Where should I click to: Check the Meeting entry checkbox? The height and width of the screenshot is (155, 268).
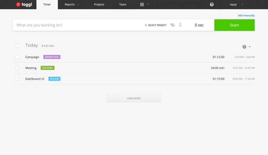point(17,68)
